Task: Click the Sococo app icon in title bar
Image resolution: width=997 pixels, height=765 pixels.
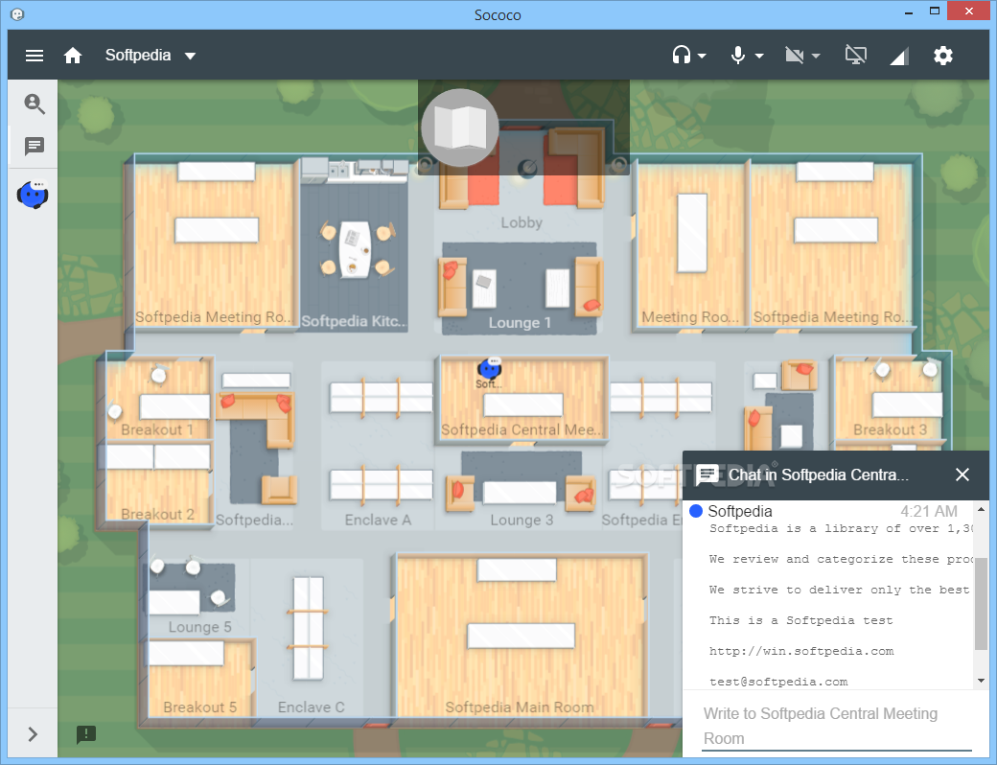Action: [18, 14]
